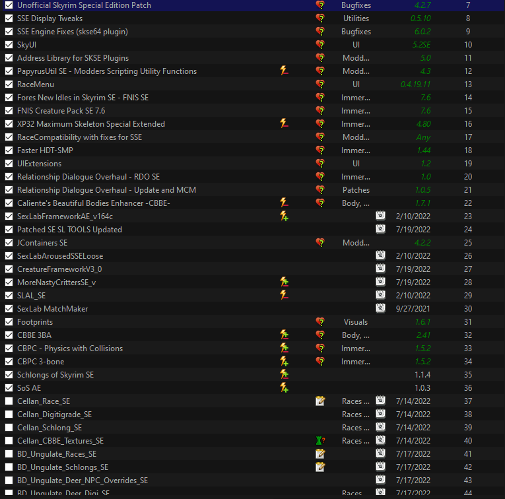505x499 pixels.
Task: Disable the UIExtensions mod checkbox
Action: click(x=9, y=163)
